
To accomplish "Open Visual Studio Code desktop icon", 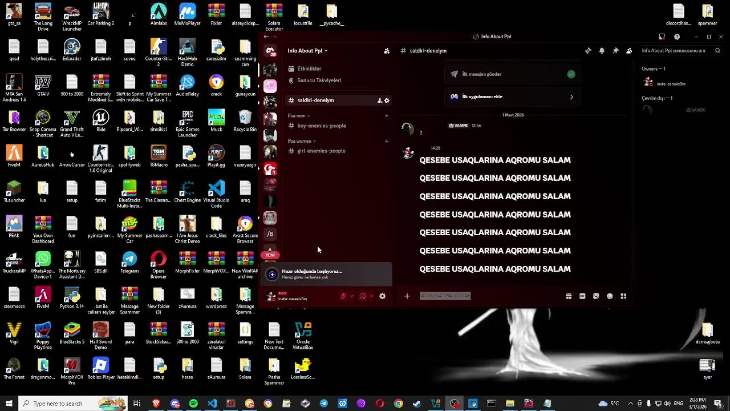I will (x=216, y=194).
